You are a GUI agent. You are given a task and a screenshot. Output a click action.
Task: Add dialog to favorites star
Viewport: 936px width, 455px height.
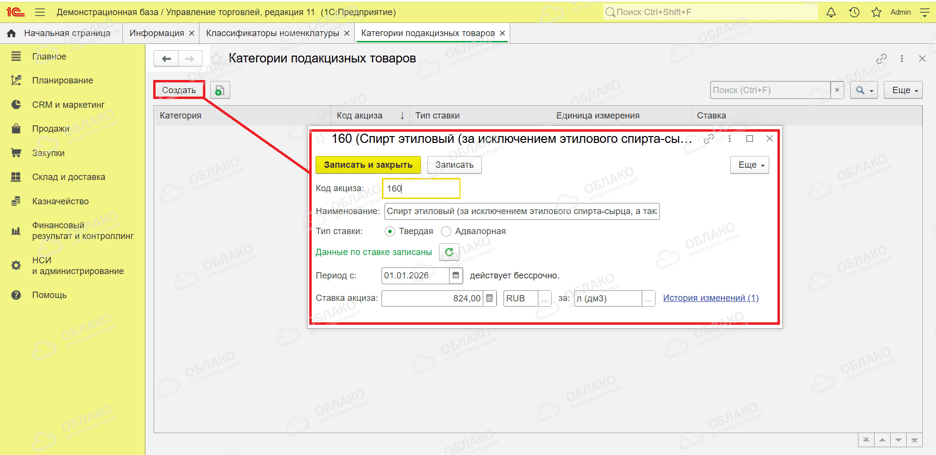coord(320,139)
